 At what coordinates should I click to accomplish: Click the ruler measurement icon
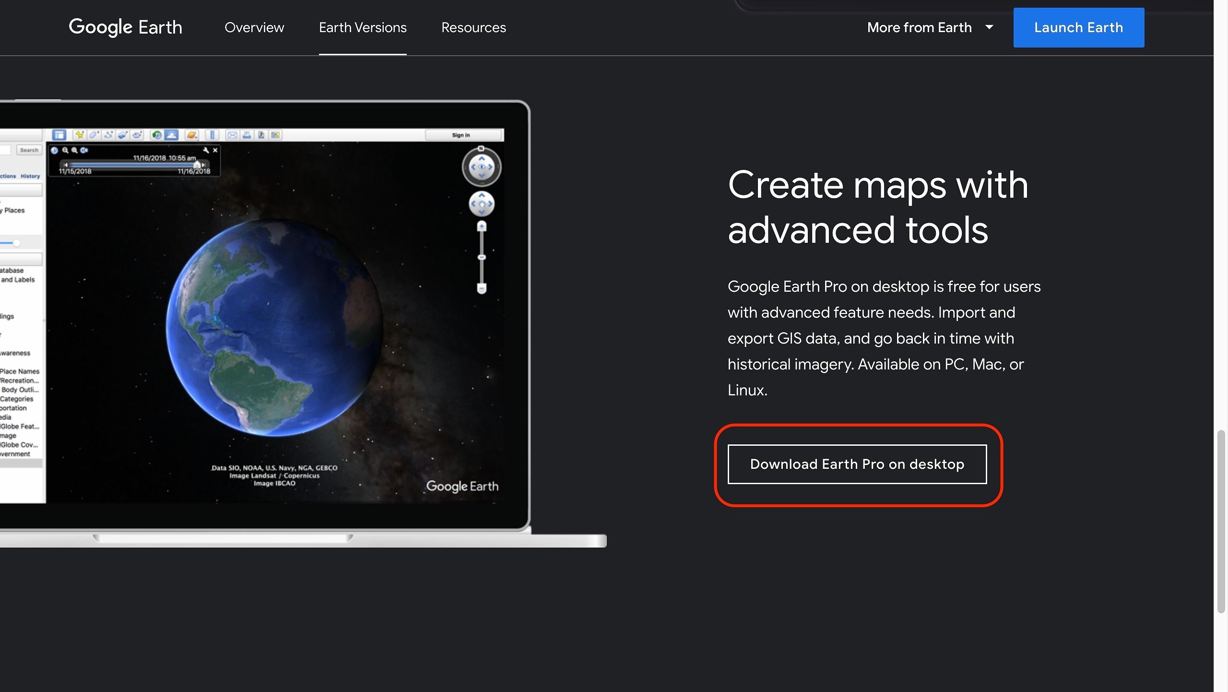pyautogui.click(x=212, y=135)
